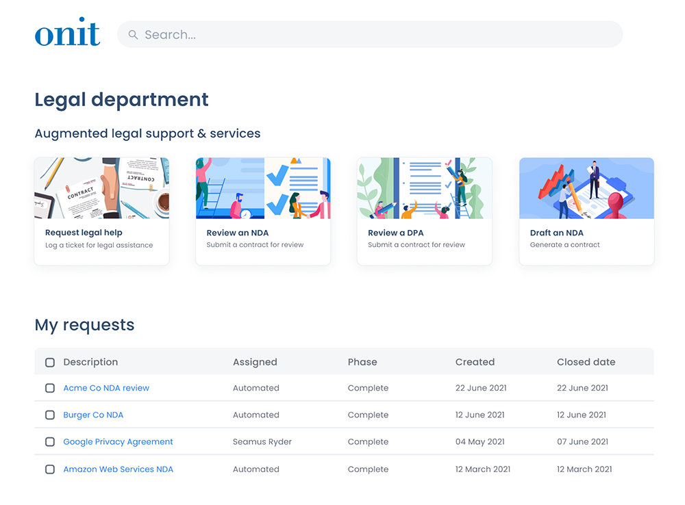Click the 07 June 2021 closed date

tap(582, 442)
